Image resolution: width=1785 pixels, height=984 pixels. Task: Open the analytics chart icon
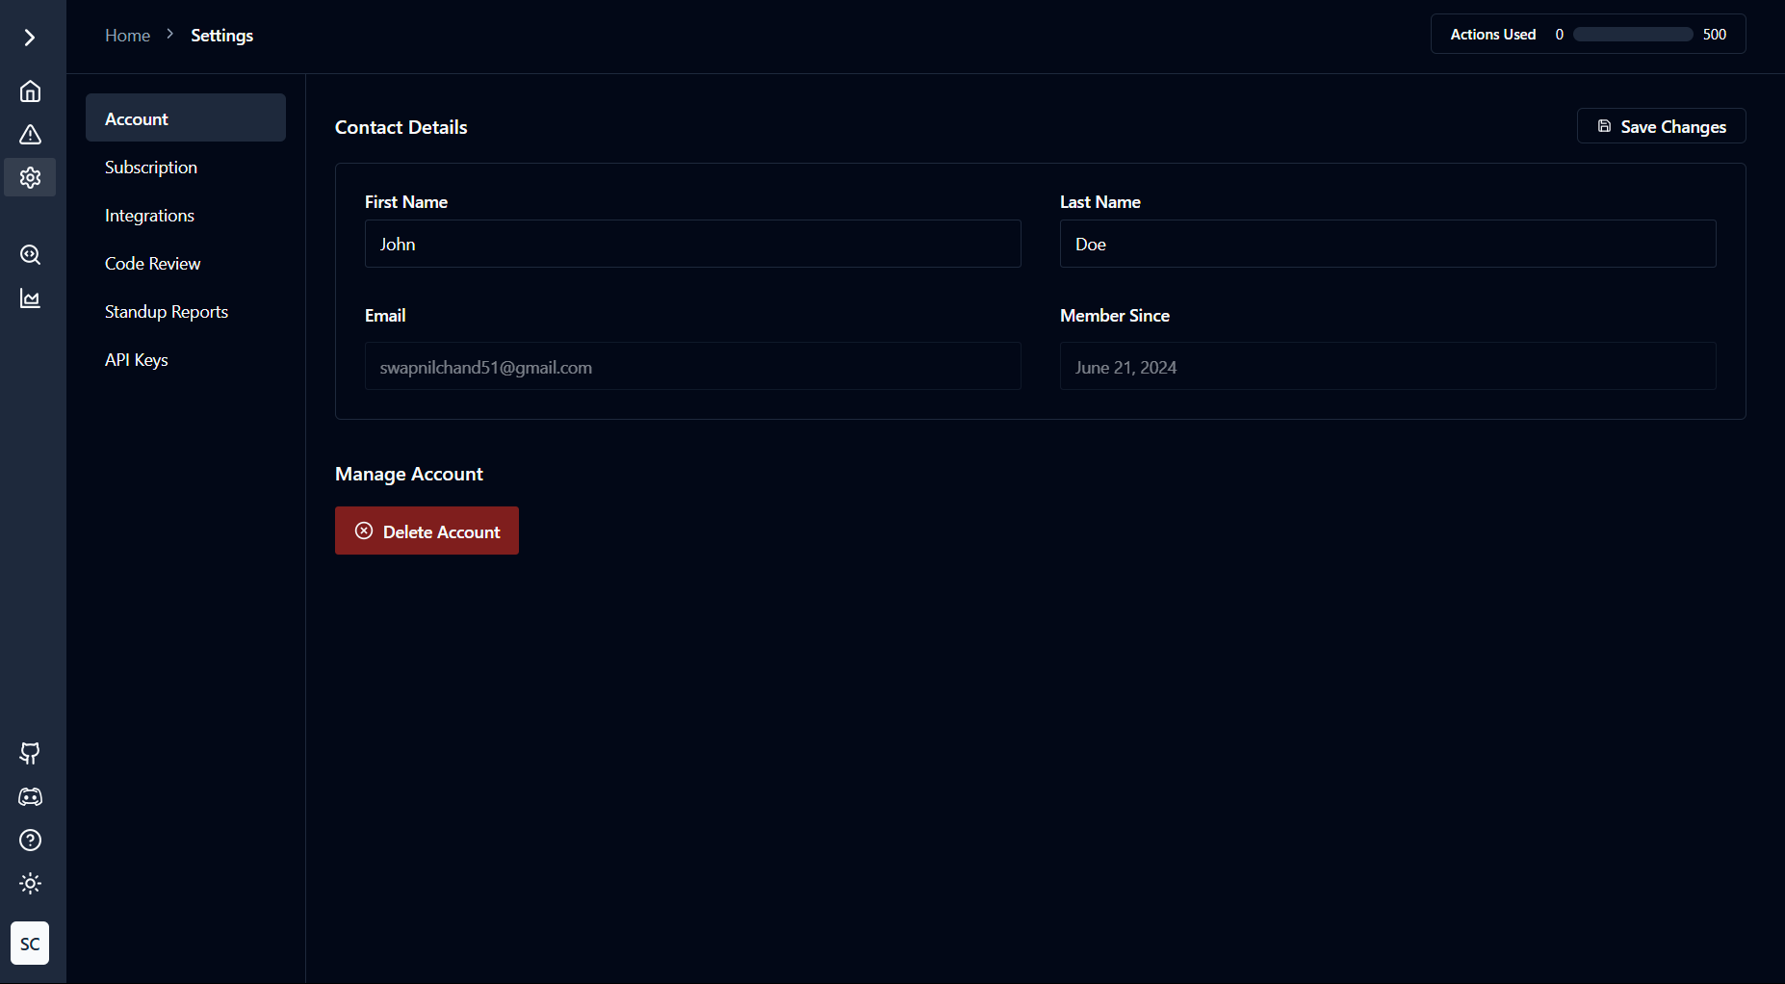coord(30,298)
